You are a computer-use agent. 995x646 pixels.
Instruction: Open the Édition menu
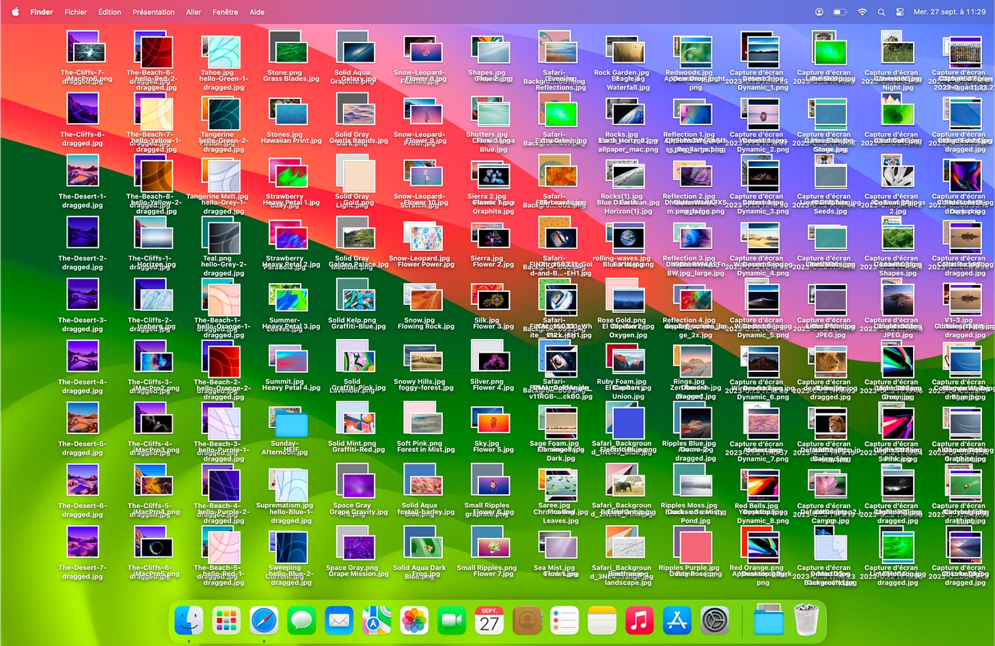pos(109,12)
